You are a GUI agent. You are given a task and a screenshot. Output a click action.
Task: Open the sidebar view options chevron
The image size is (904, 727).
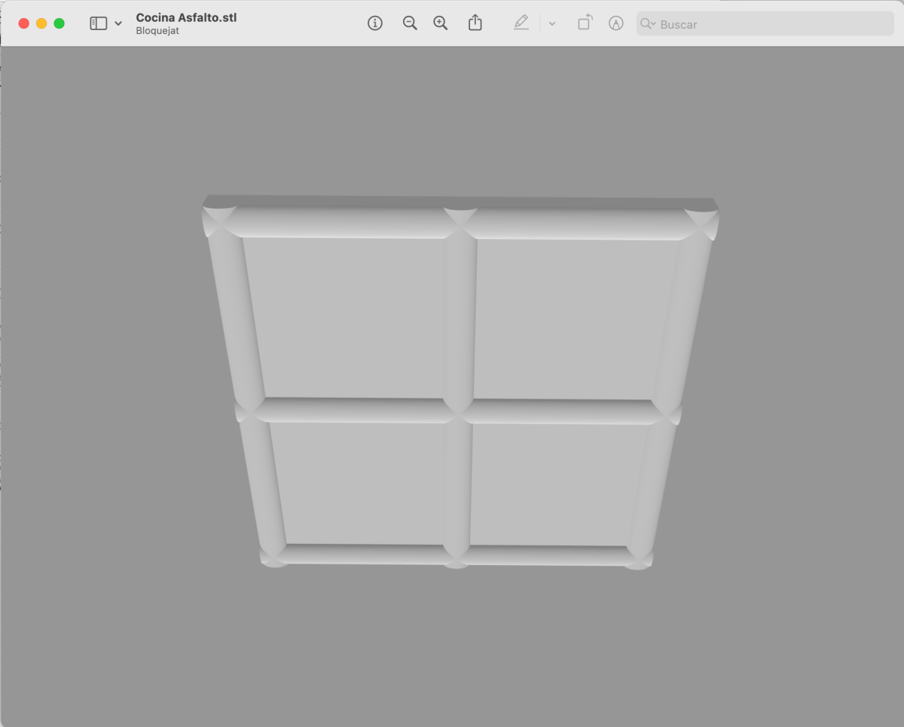(x=118, y=23)
